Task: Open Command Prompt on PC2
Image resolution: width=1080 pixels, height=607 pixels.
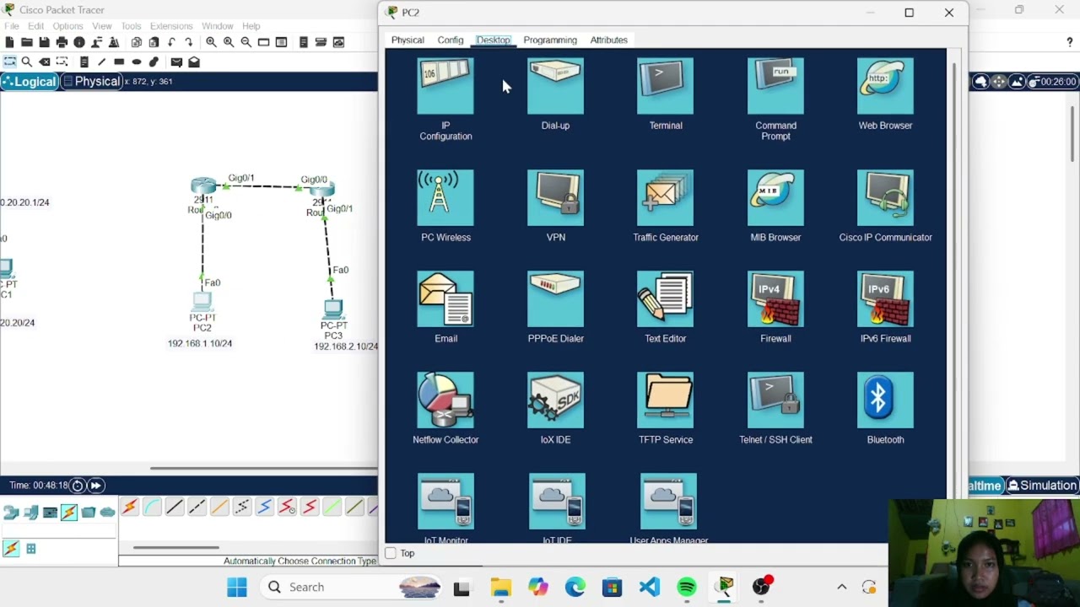Action: tap(775, 87)
